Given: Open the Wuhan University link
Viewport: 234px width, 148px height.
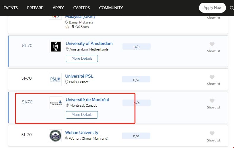Looking at the screenshot, I should [x=82, y=133].
